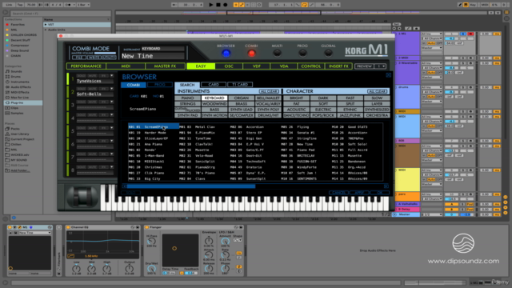Screen dimensions: 512x288
Task: Select the red COMBI mode button
Action: pyautogui.click(x=251, y=54)
